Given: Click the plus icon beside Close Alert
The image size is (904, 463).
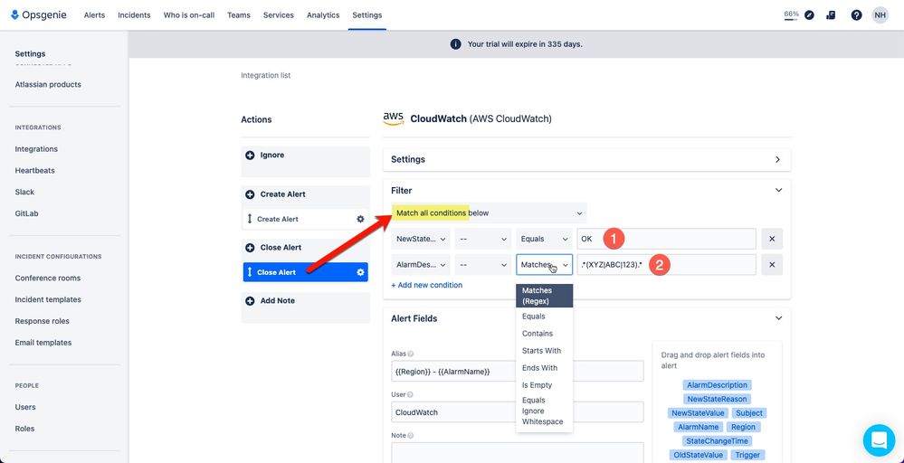Looking at the screenshot, I should pos(251,248).
